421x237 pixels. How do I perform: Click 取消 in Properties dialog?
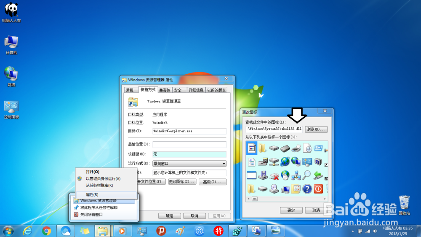[x=195, y=216]
